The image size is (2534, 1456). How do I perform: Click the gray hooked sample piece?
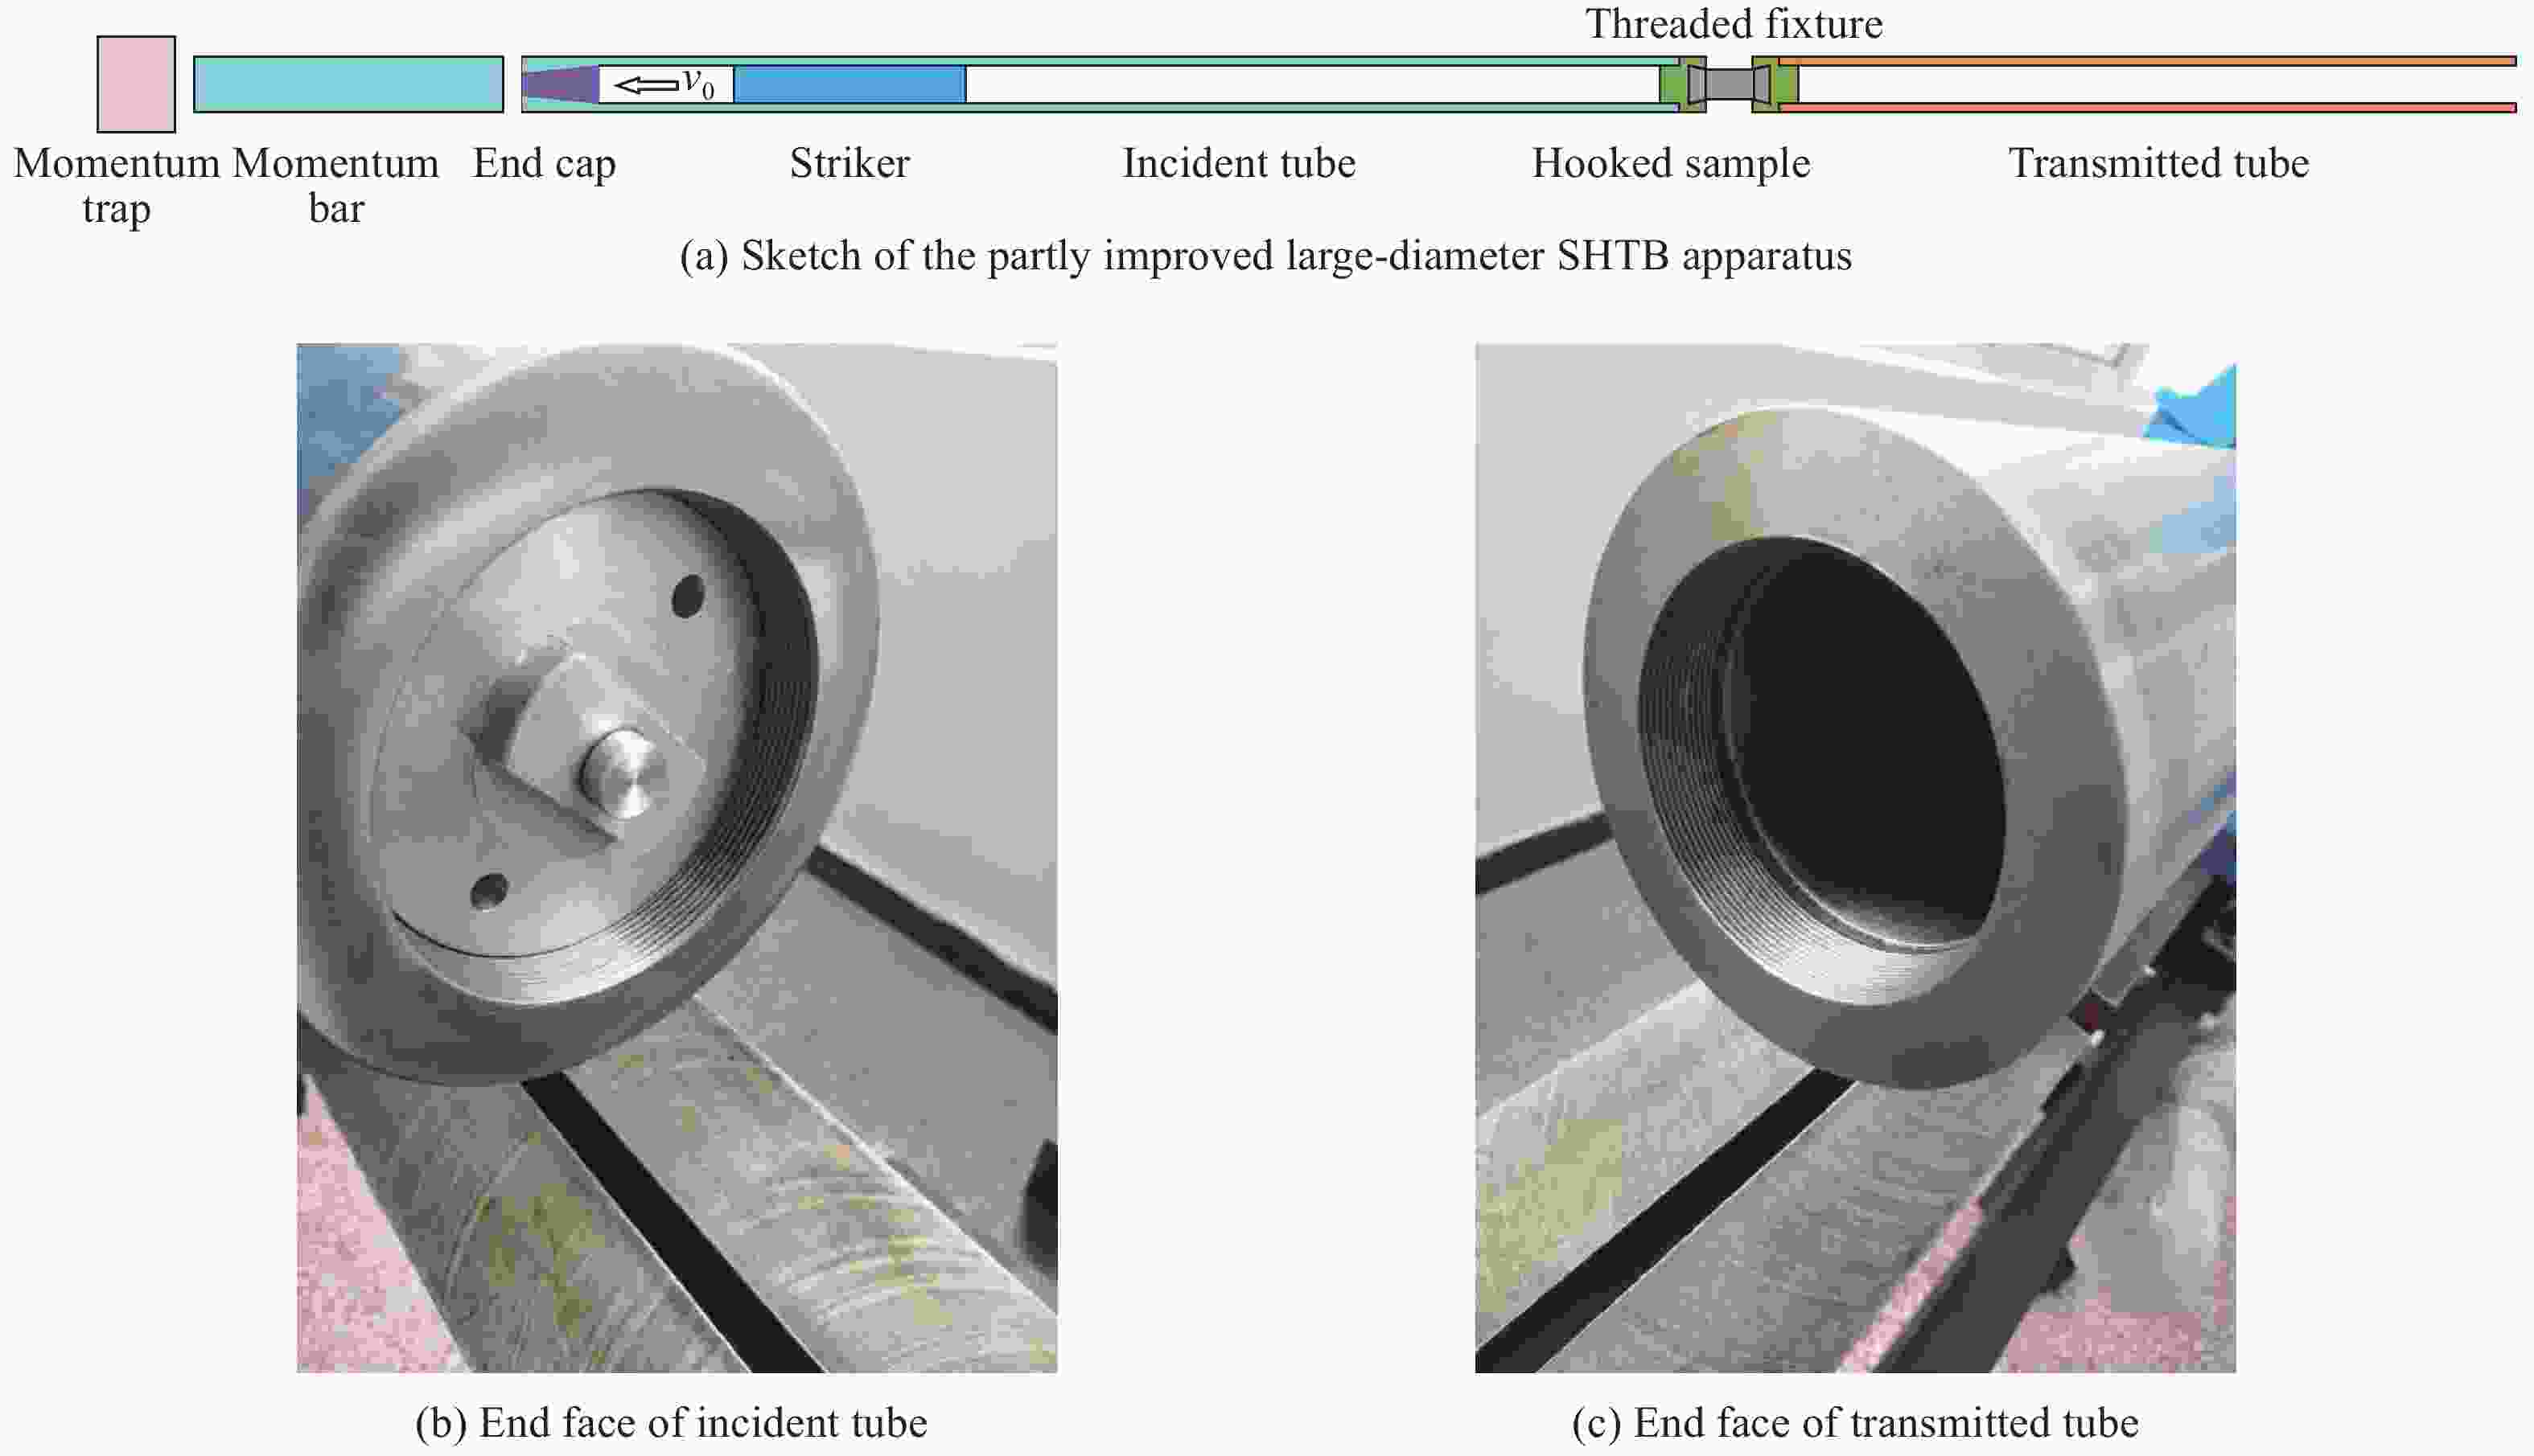tap(1728, 84)
